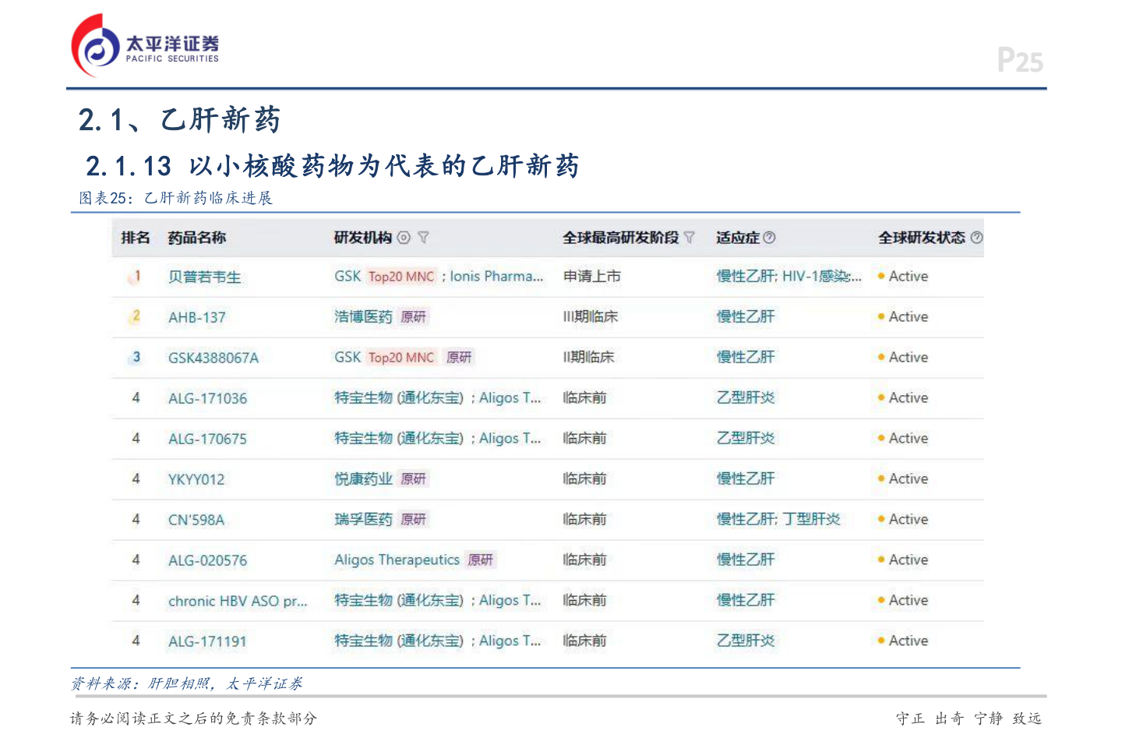Click indication 慢性乙肝; HIV-1感染...
The height and width of the screenshot is (752, 1122).
click(x=789, y=276)
